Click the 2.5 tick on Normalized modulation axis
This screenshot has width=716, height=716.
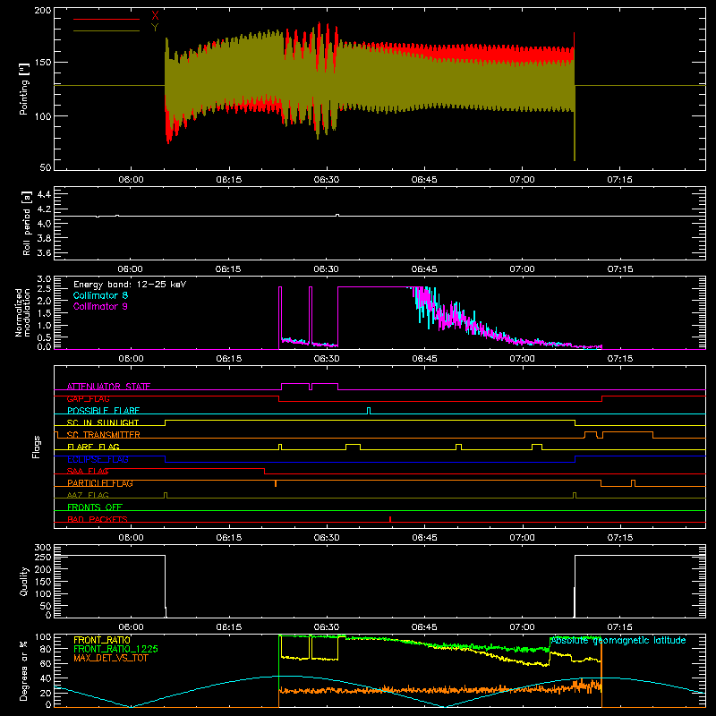point(44,289)
